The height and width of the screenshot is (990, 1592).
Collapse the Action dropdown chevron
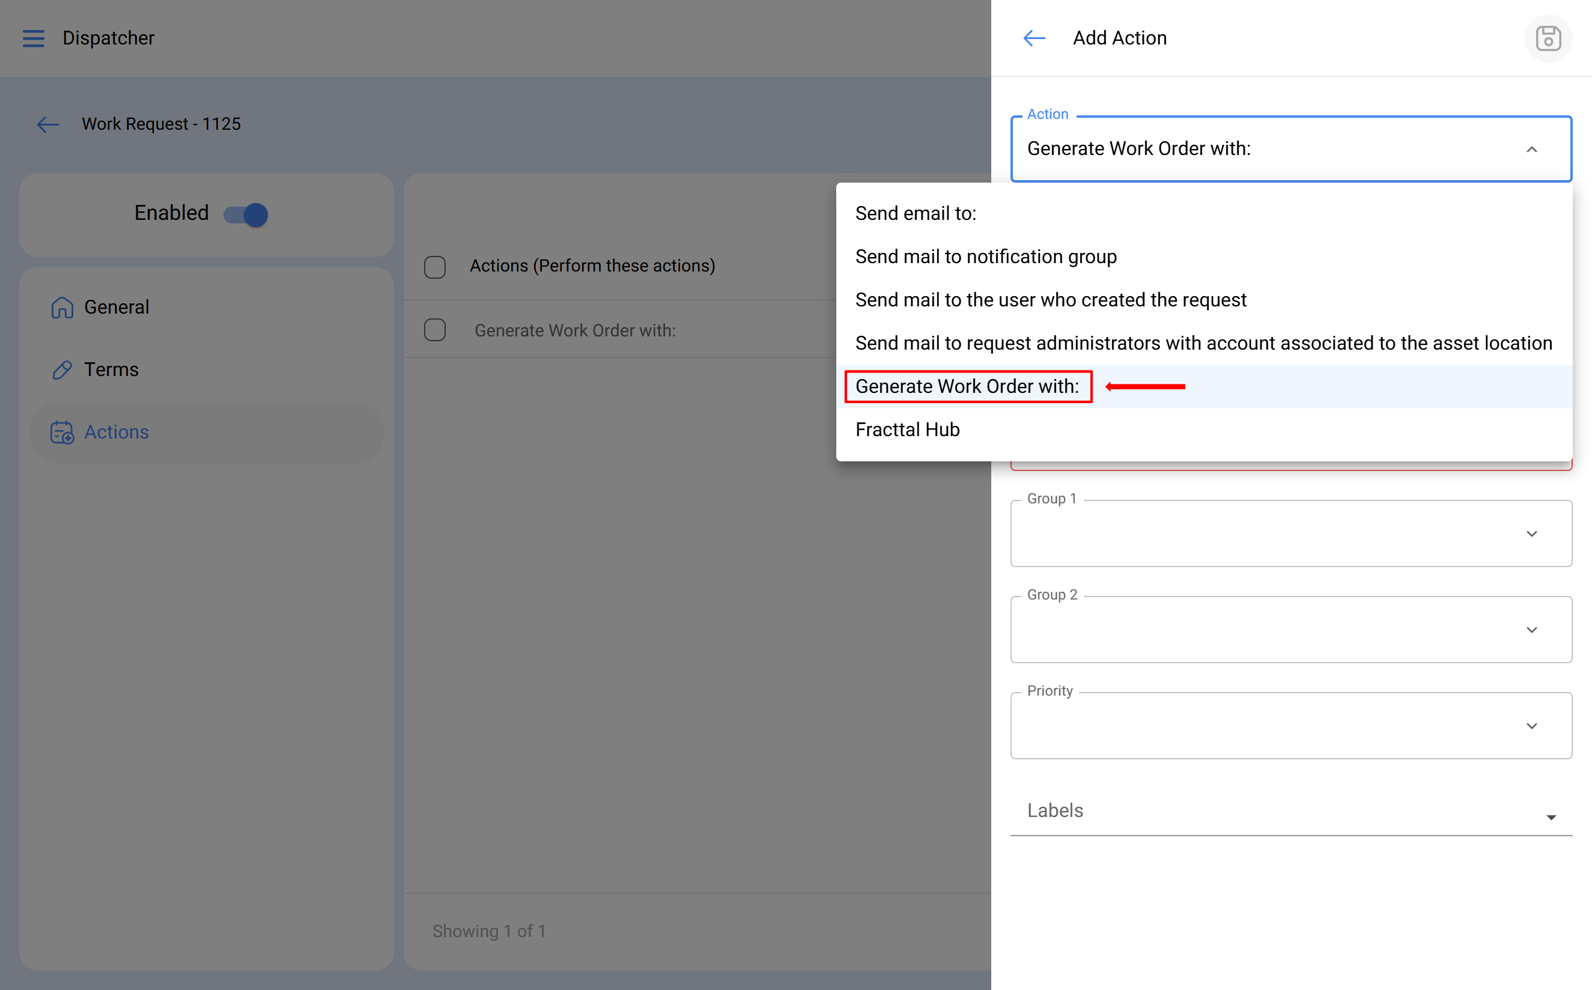pyautogui.click(x=1531, y=150)
